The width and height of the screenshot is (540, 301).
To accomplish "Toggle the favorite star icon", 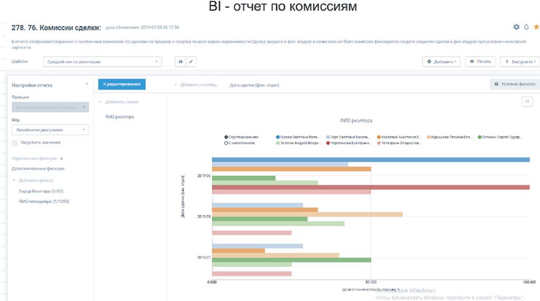I will [536, 27].
